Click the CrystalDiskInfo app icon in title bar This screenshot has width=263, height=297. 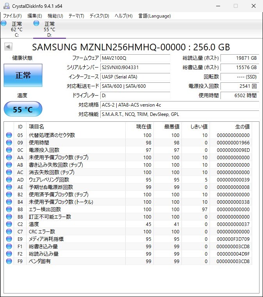click(6, 6)
